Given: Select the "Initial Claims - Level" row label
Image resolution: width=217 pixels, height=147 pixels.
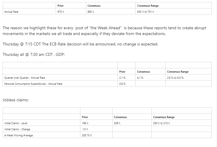Looking at the screenshot, I should pos(16,123).
